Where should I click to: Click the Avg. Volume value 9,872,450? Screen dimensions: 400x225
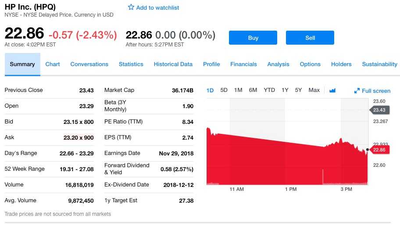(x=81, y=201)
